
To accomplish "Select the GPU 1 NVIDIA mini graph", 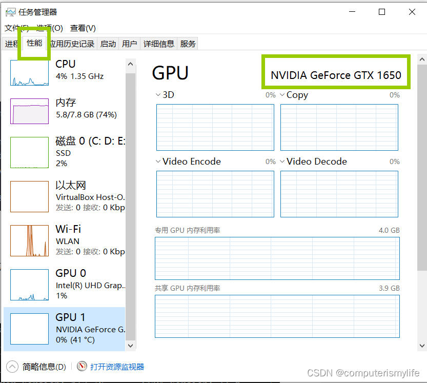I will pyautogui.click(x=29, y=329).
